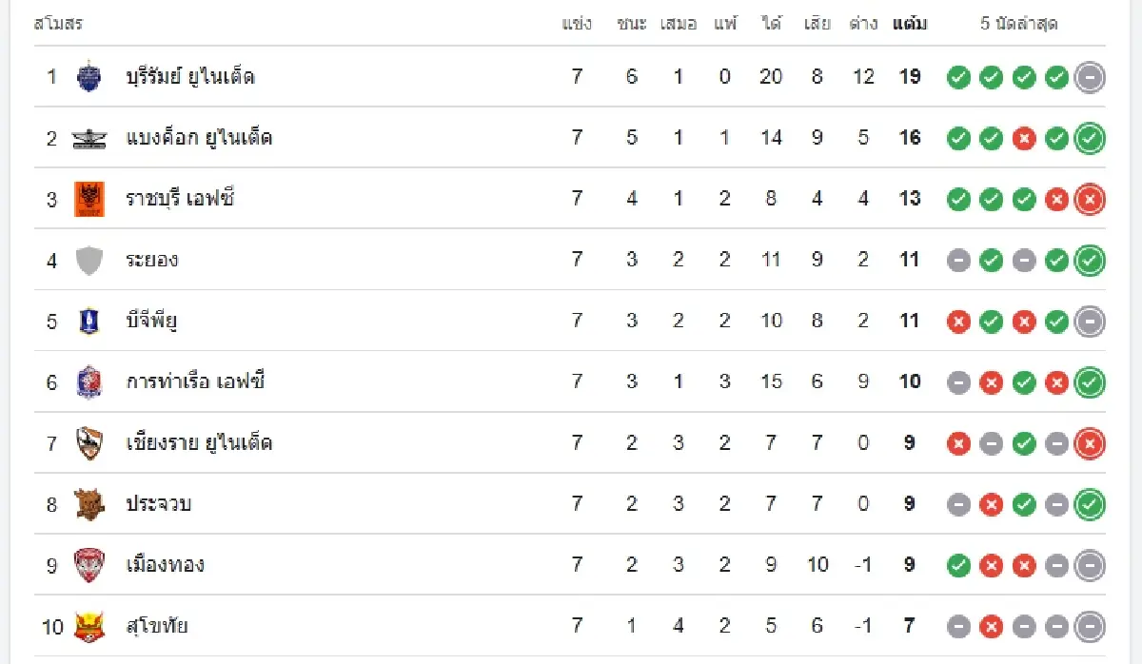The height and width of the screenshot is (664, 1142).
Task: Click the 5 นัดล่าสุด column header
Action: coord(1019,24)
